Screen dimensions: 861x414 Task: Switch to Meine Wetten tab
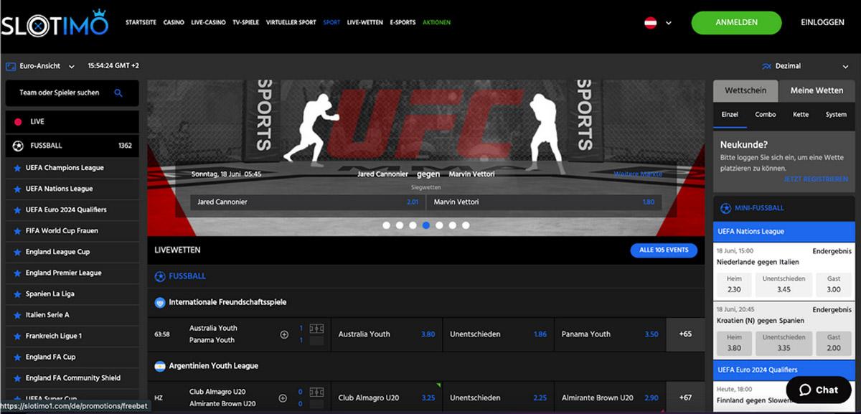click(x=817, y=90)
